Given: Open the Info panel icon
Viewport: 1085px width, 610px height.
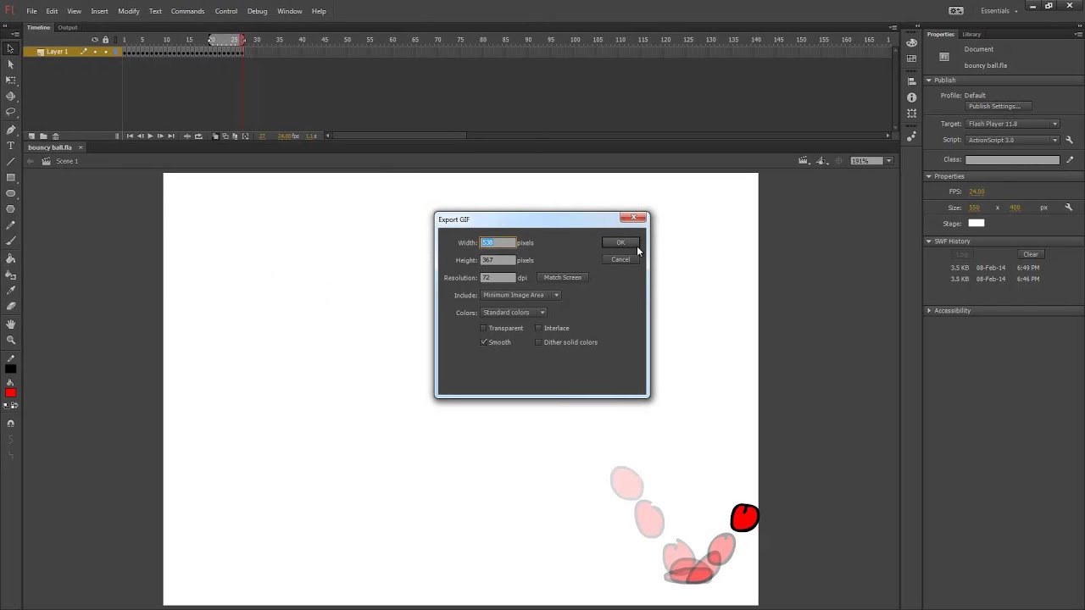Looking at the screenshot, I should pos(912,97).
